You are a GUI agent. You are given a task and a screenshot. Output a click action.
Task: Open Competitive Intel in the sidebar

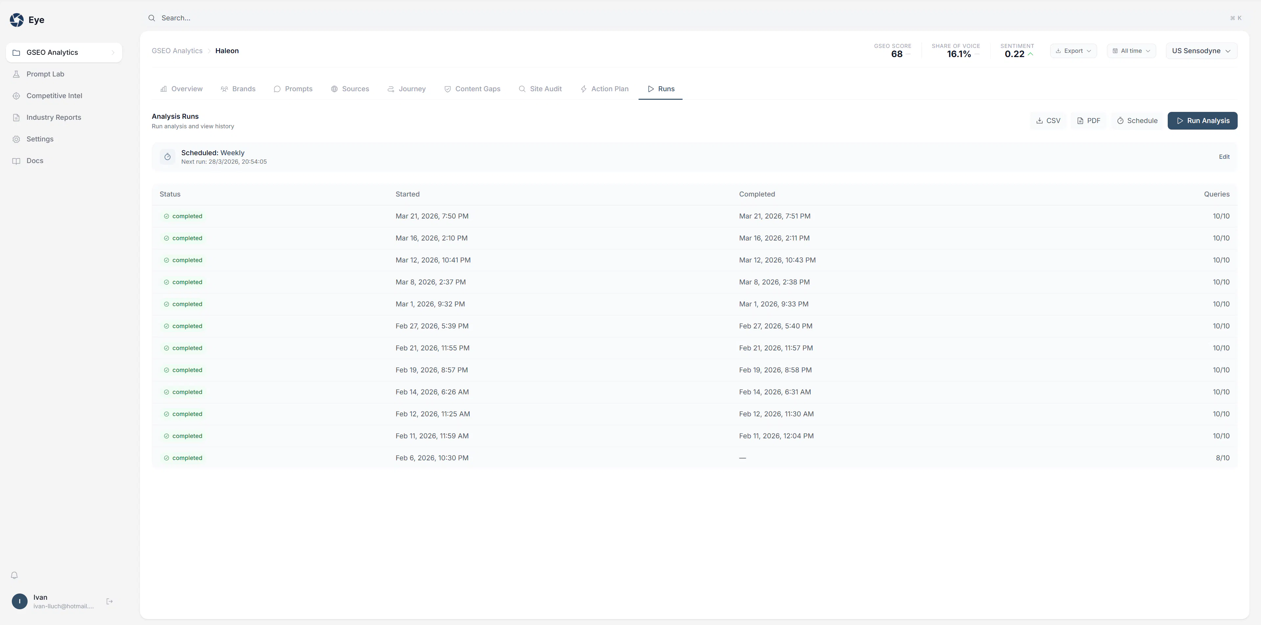(64, 96)
